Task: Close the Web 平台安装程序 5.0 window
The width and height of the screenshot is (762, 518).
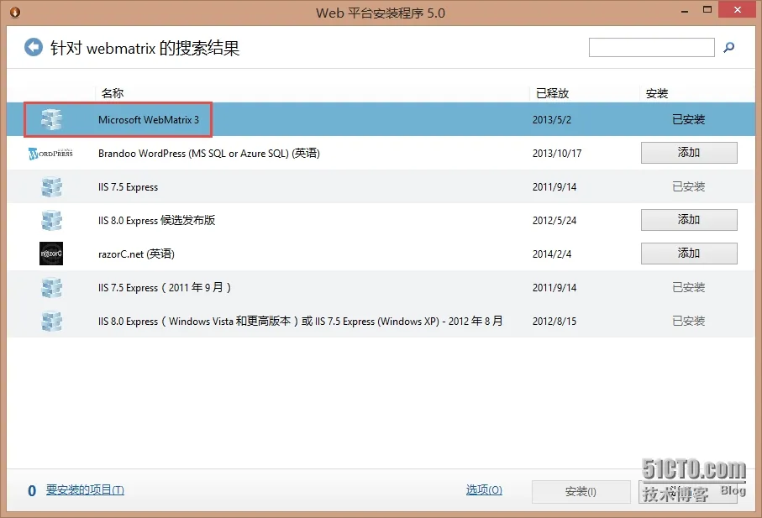Action: pyautogui.click(x=737, y=10)
